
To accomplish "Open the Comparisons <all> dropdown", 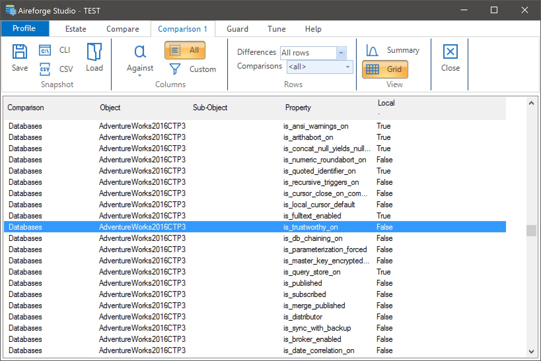I will click(347, 67).
